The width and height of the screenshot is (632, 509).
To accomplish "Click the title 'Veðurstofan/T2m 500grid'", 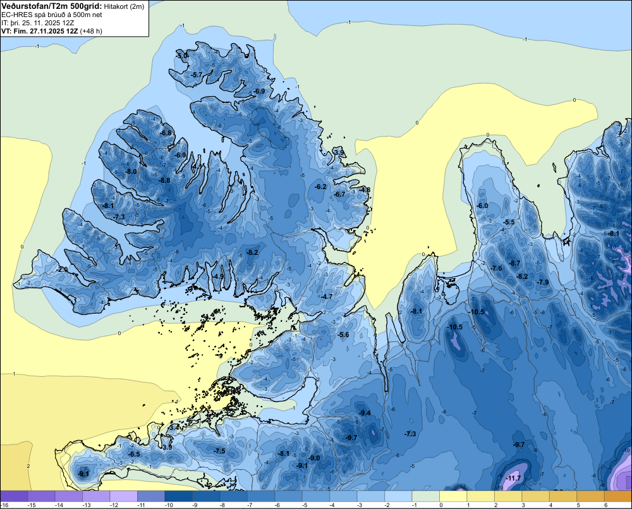I will tap(52, 6).
